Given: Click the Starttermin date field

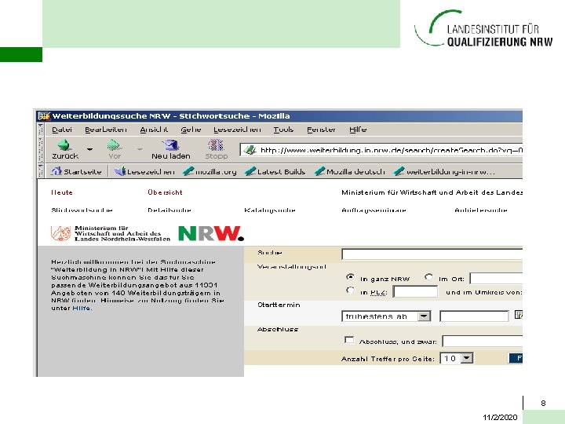Looking at the screenshot, I should (x=474, y=316).
